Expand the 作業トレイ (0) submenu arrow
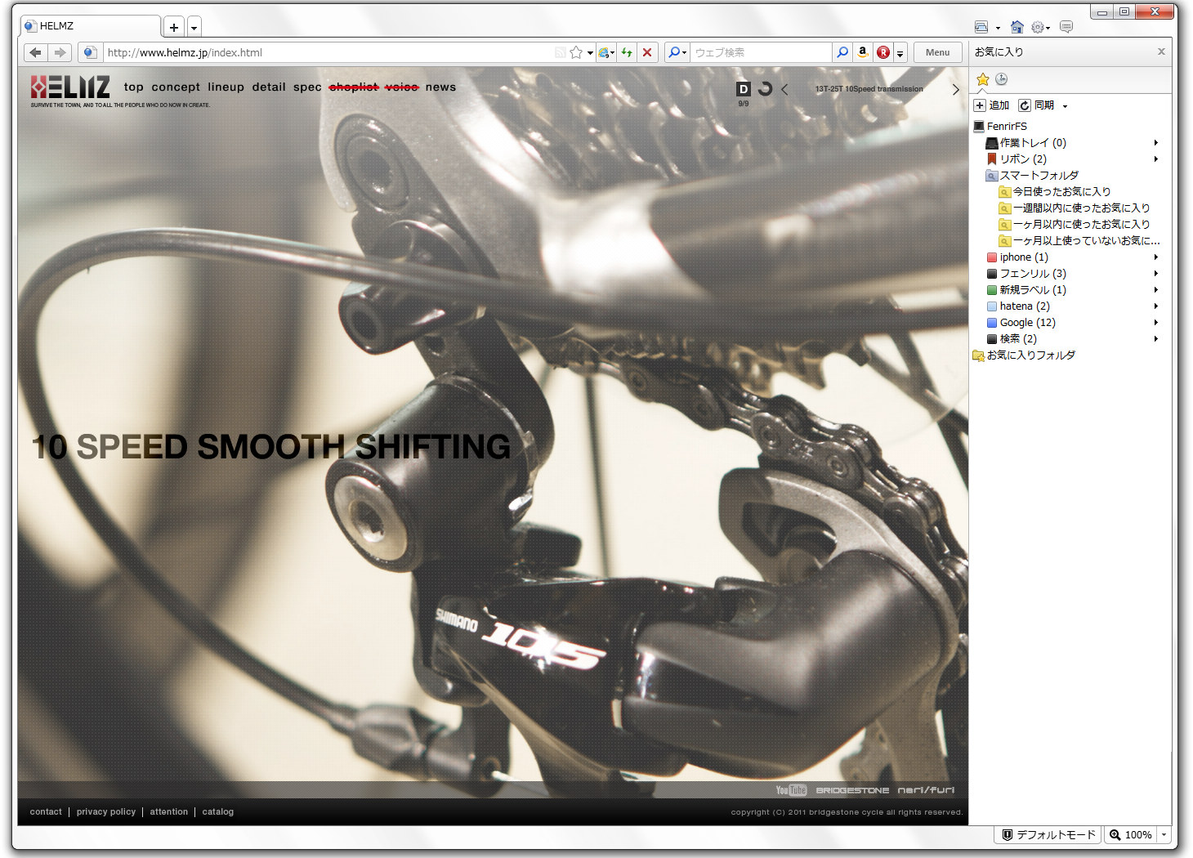The width and height of the screenshot is (1193, 858). point(1155,142)
